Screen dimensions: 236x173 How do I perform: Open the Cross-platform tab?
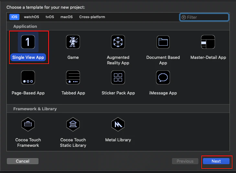click(x=92, y=17)
